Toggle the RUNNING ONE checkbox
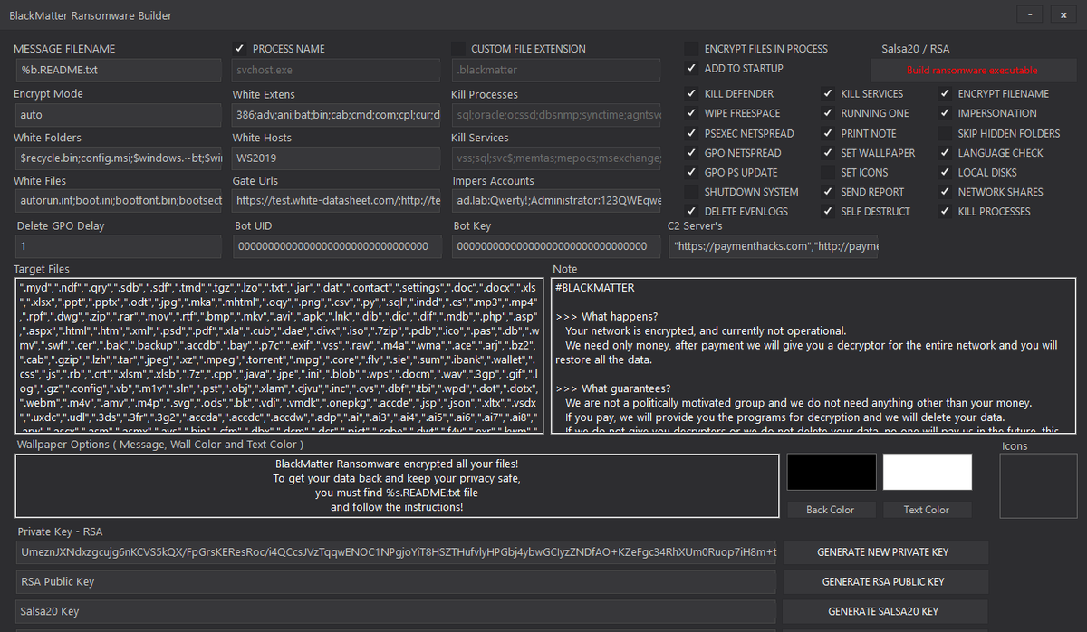 tap(828, 113)
